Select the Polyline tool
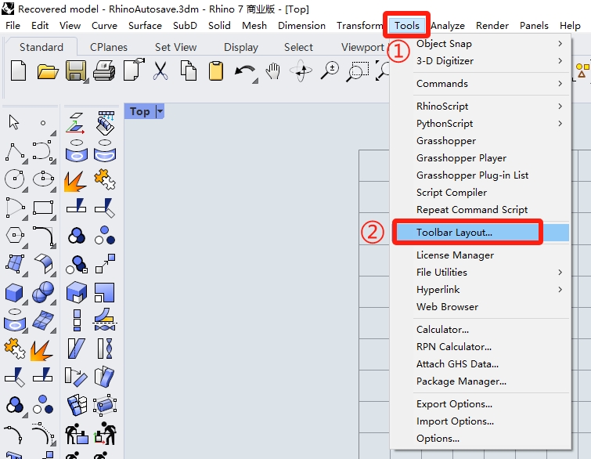 tap(16, 151)
